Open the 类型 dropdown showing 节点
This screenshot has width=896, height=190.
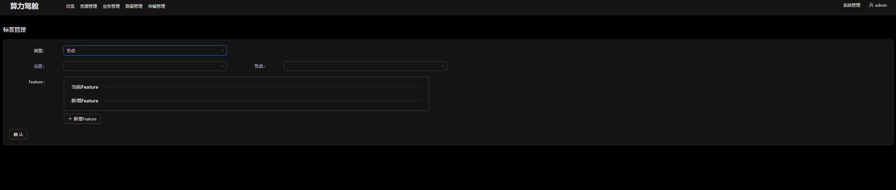coord(145,51)
